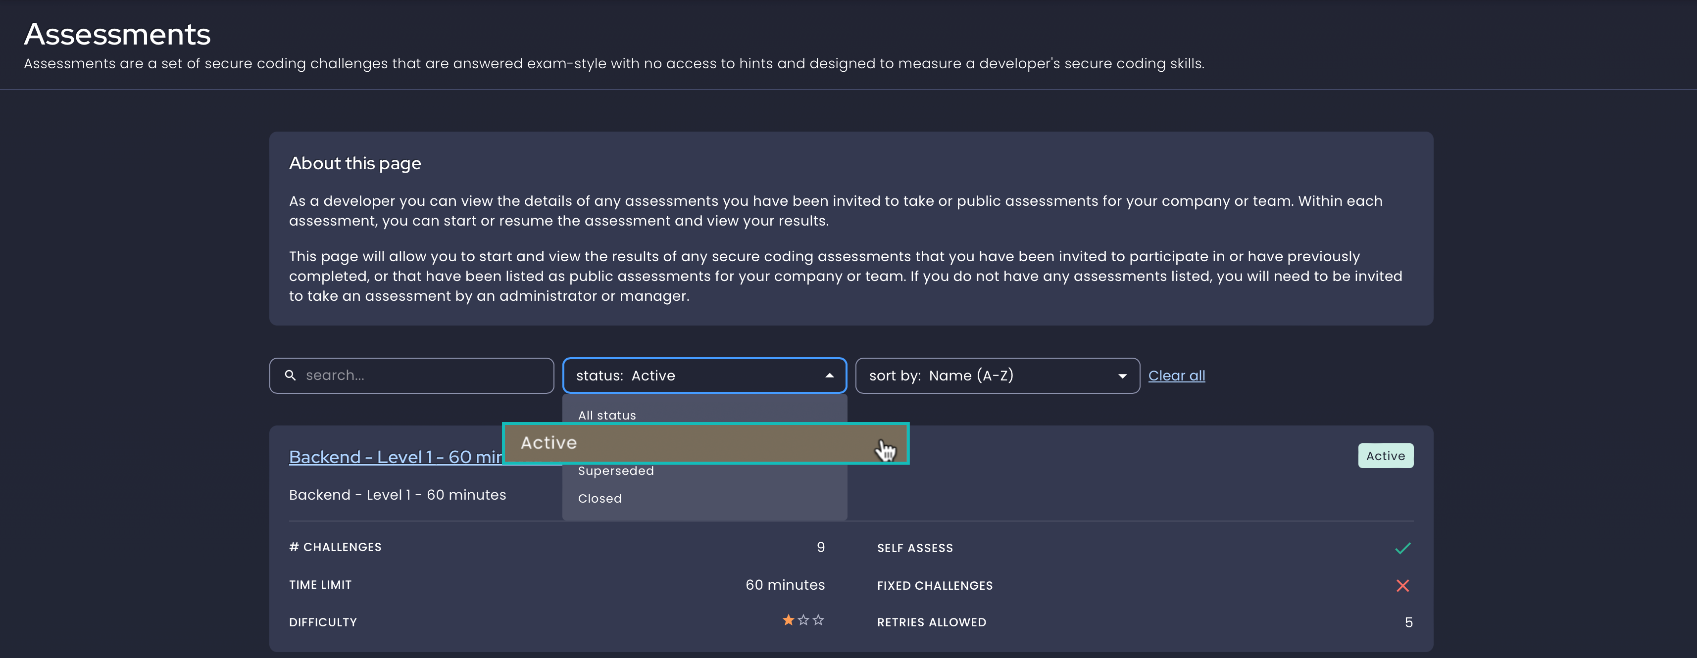Screen dimensions: 1697x658
Task: Click the search magnifier icon
Action: point(290,375)
